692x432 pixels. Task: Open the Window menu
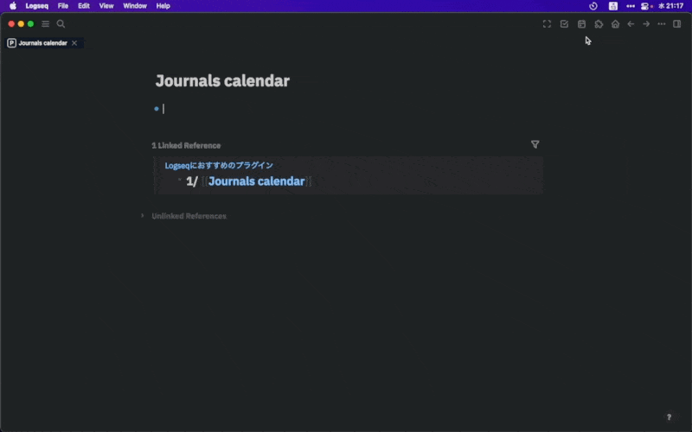click(x=135, y=6)
